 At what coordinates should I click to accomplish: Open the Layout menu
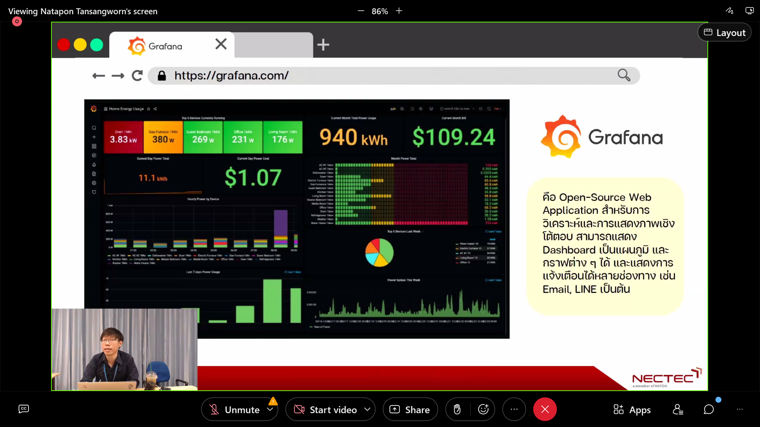click(724, 32)
